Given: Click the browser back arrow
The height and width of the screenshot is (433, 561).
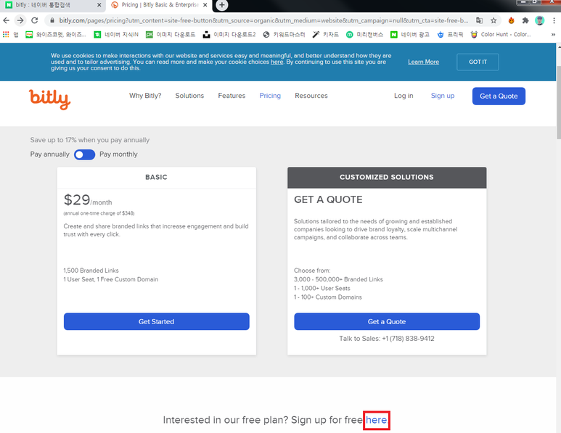Looking at the screenshot, I should tap(6, 20).
